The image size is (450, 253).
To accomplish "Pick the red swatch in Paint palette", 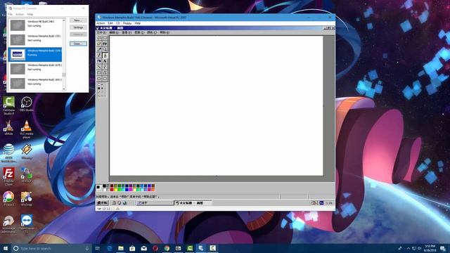I will coord(112,189).
